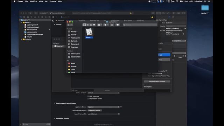This screenshot has height=126, width=224.
Task: Toggle Hide status bar checkbox
Action: click(88, 96)
